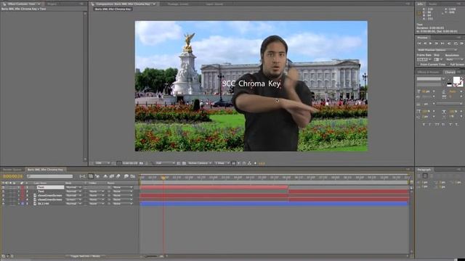Click the exposure value in viewer footer
The width and height of the screenshot is (465, 261).
262,163
